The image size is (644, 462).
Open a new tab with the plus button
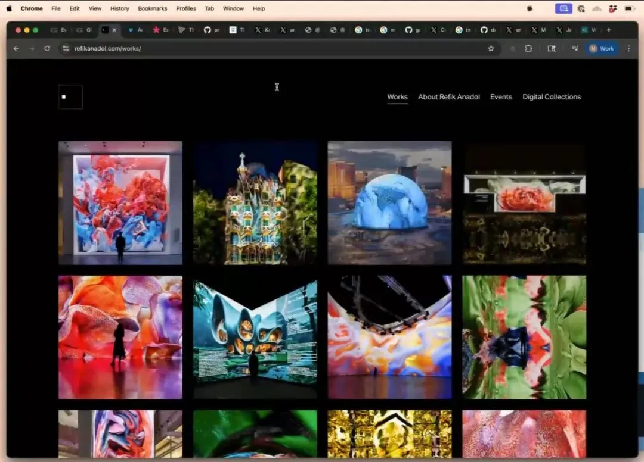click(609, 30)
